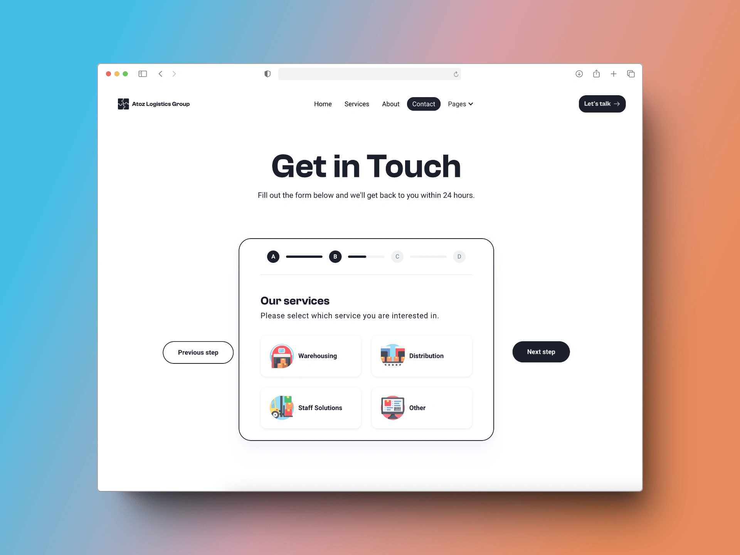
Task: Open the browser address bar
Action: 369,74
